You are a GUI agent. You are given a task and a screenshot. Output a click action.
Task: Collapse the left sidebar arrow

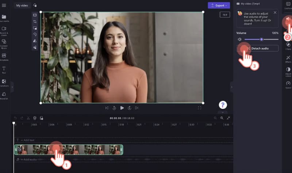tap(12, 87)
